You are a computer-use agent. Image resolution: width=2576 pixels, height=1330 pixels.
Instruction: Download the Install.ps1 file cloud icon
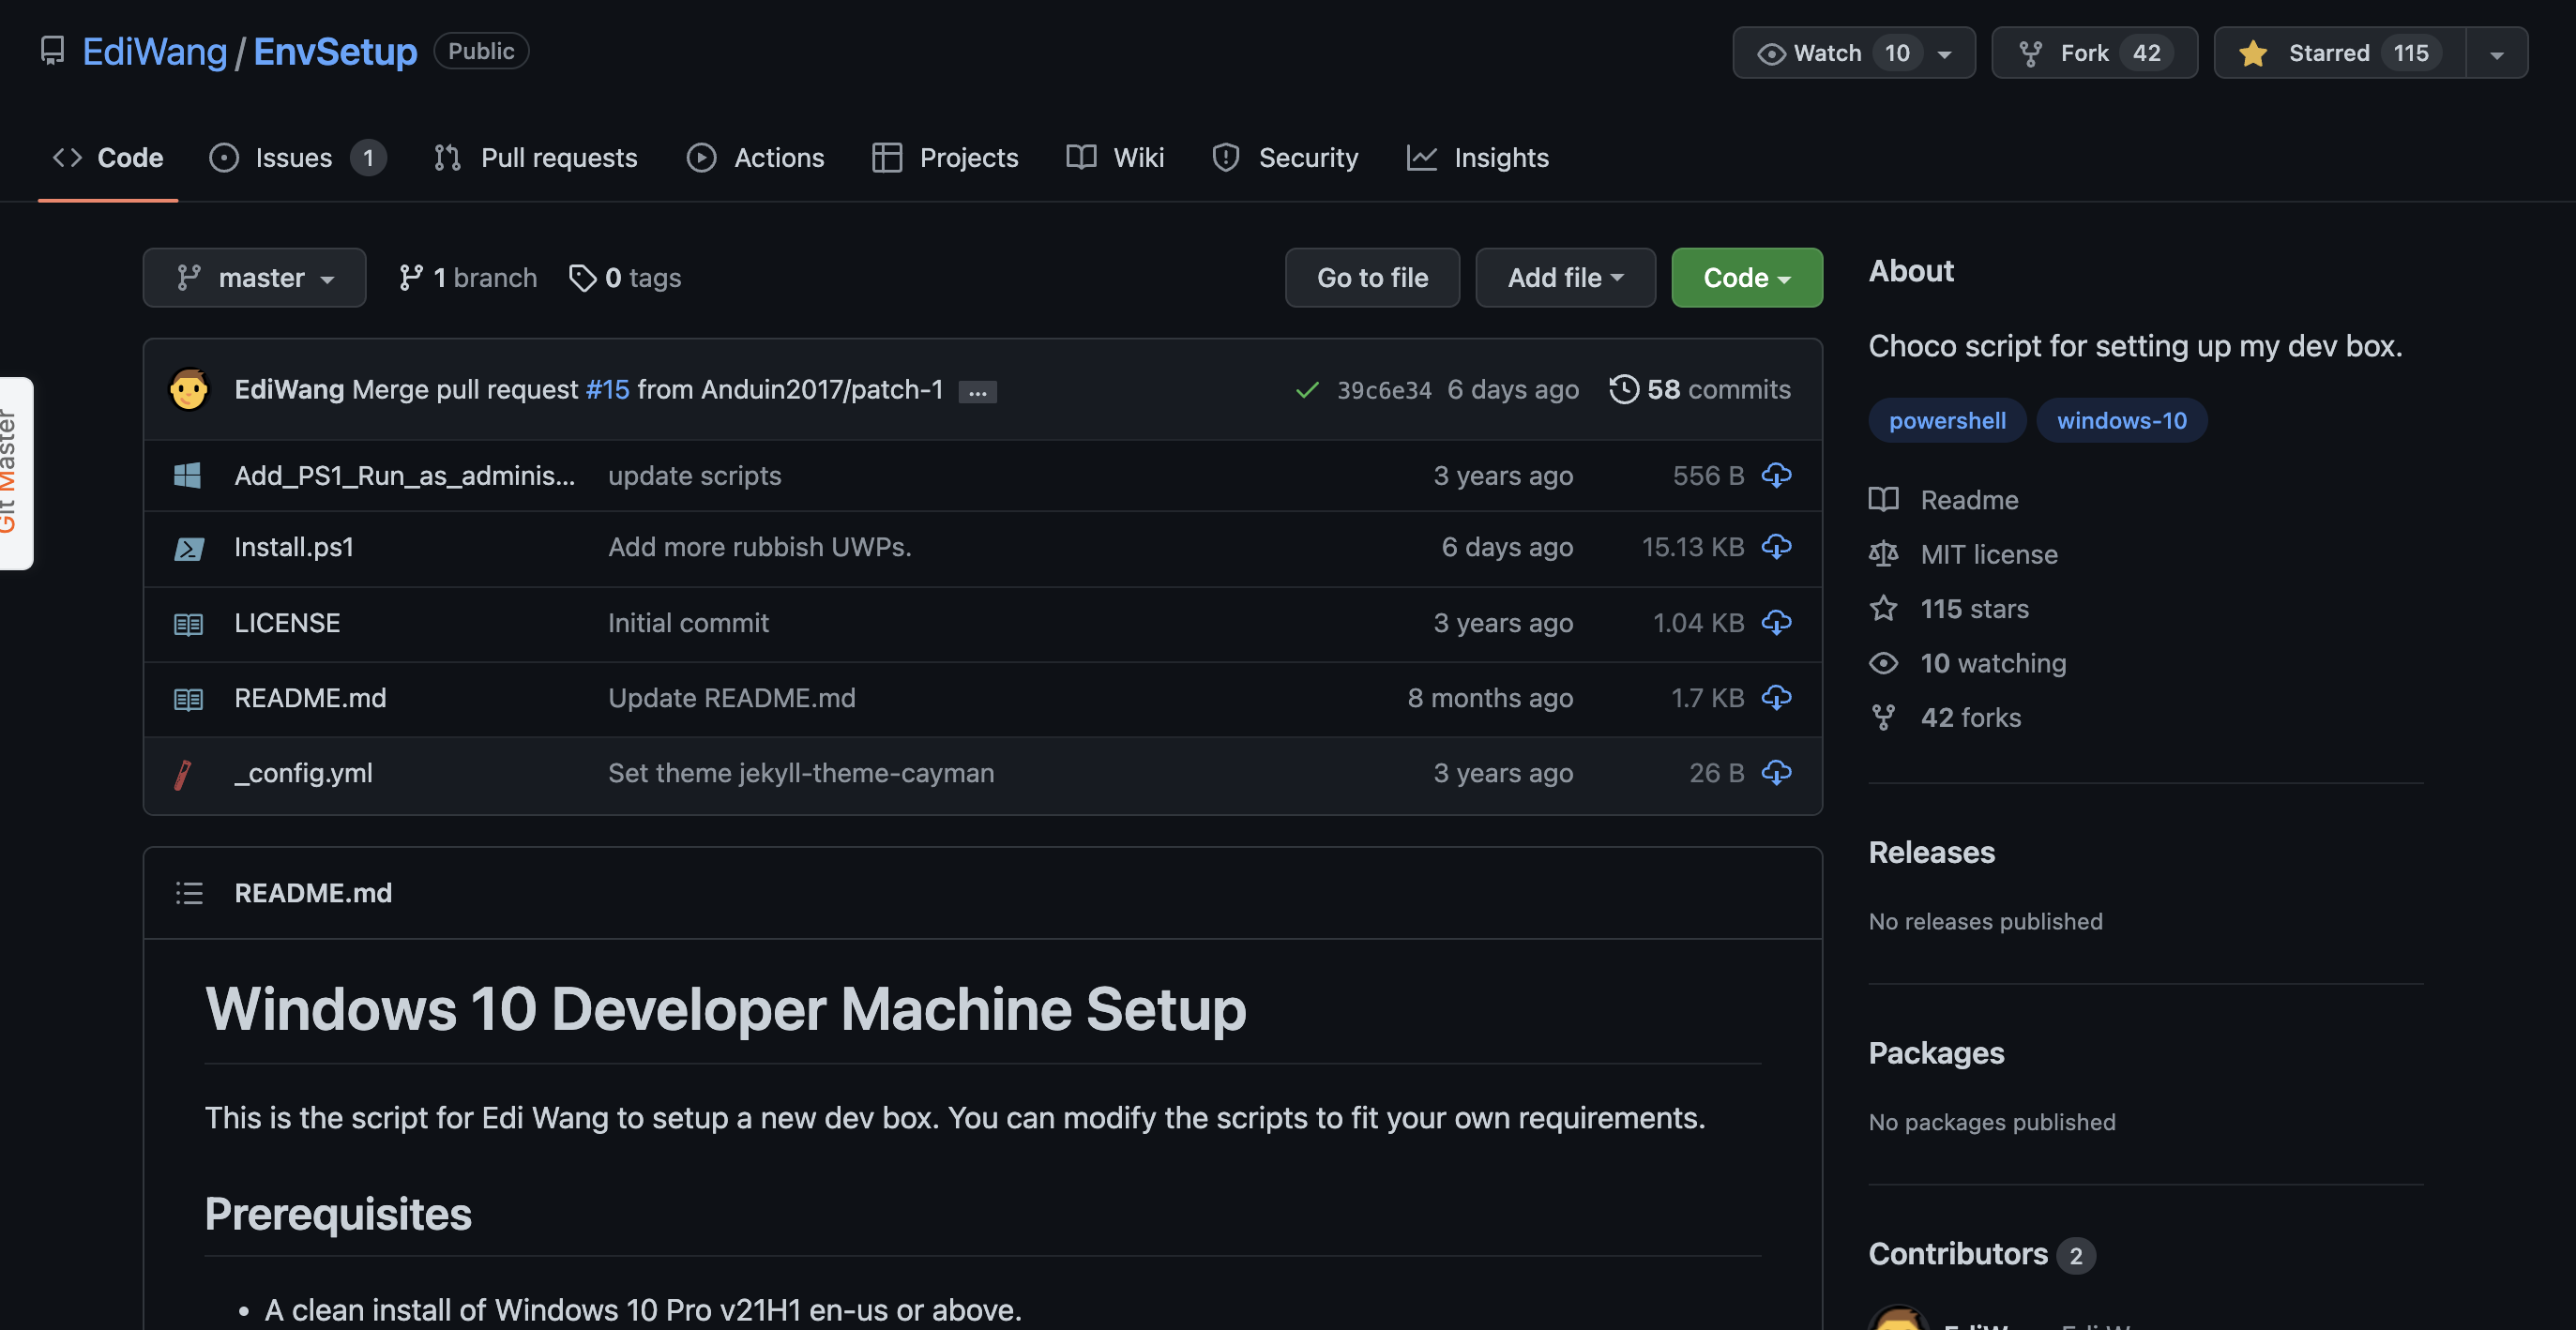(x=1776, y=546)
